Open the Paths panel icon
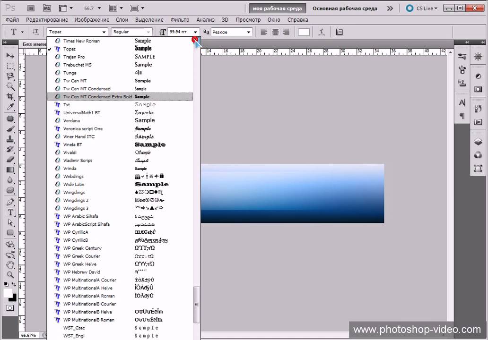This screenshot has height=340, width=488. [478, 169]
